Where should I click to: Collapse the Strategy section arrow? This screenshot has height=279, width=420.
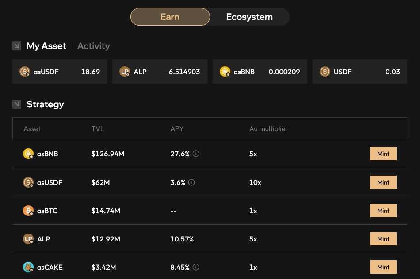tap(17, 104)
